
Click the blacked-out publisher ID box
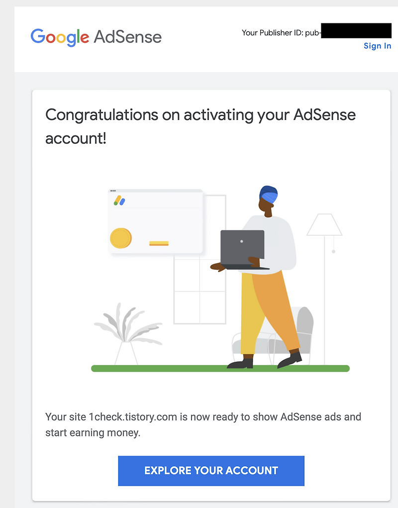click(356, 30)
